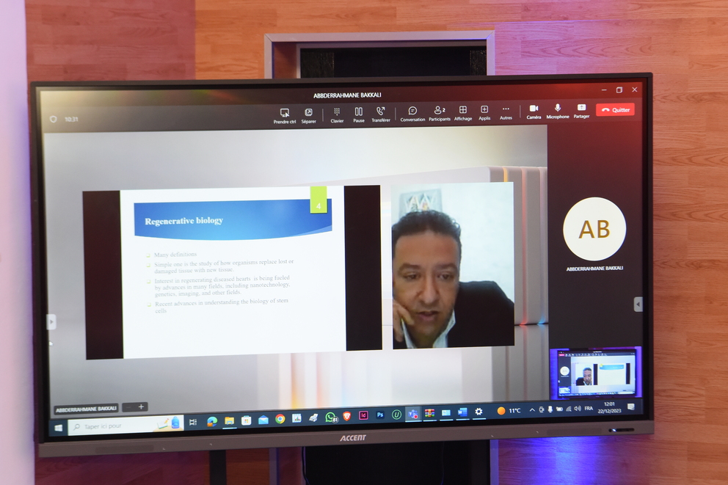Click the Prendre ctrl icon
The width and height of the screenshot is (728, 485).
click(285, 112)
